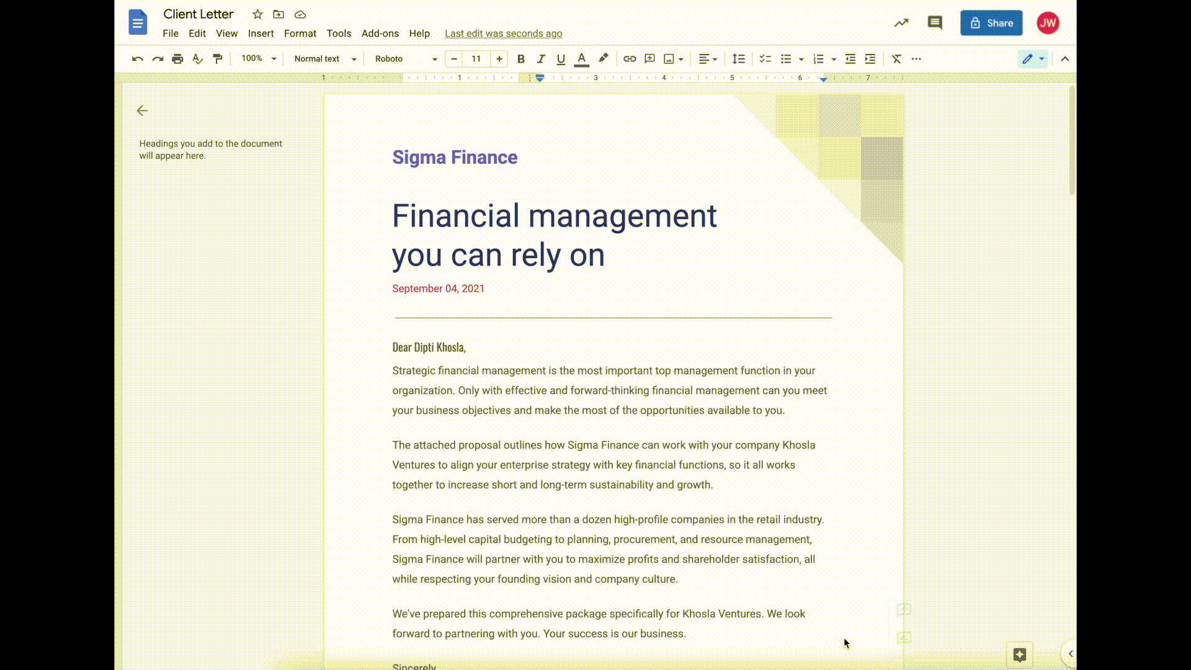1191x670 pixels.
Task: Click the insert link icon
Action: (x=630, y=59)
